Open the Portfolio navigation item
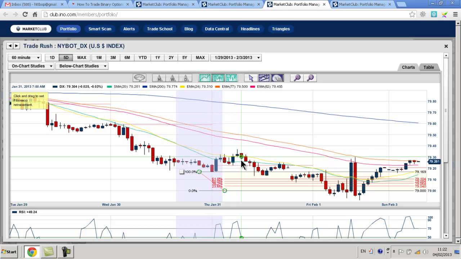 (68, 29)
